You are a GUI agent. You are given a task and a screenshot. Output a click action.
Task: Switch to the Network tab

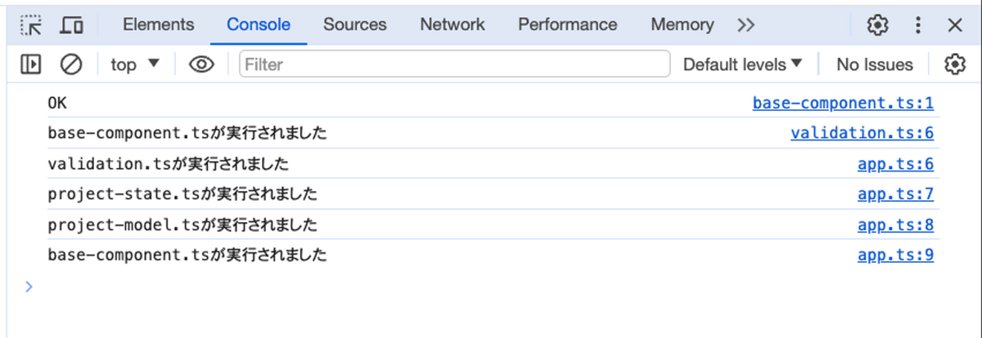click(453, 24)
